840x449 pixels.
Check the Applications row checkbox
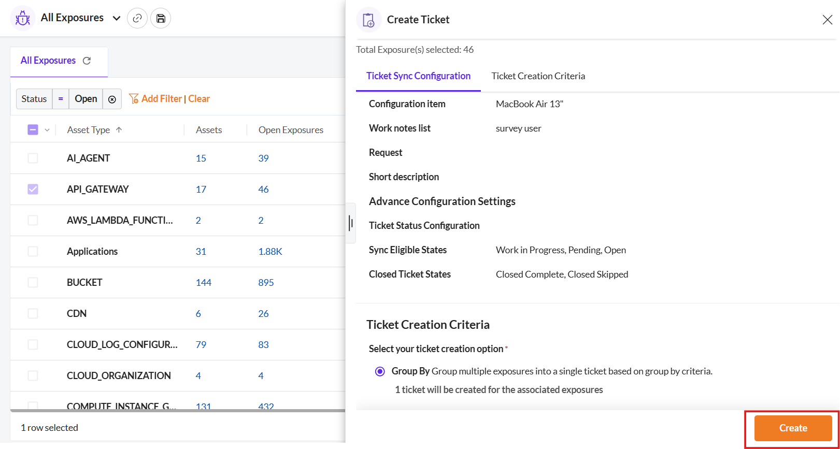point(33,251)
